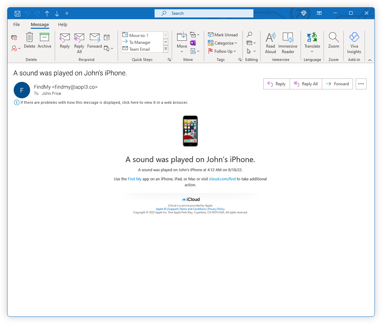
Task: Open the File menu
Action: coord(16,25)
